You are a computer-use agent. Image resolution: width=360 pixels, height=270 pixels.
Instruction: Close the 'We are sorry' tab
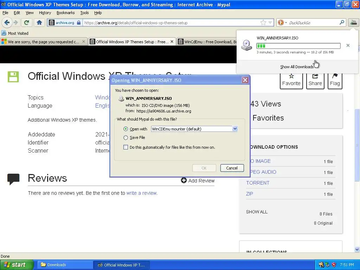coord(84,41)
